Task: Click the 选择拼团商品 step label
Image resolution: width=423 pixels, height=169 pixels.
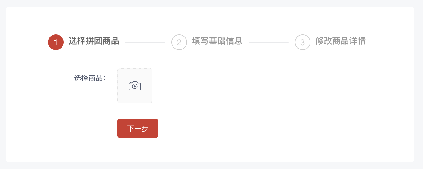Action: 94,41
